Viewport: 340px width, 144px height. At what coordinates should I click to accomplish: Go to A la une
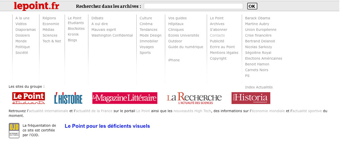click(x=22, y=18)
